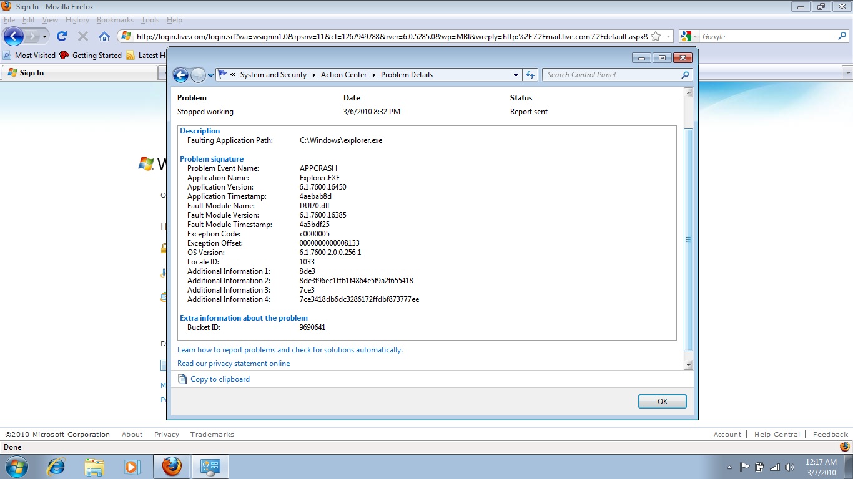
Task: Open the File menu
Action: point(9,20)
